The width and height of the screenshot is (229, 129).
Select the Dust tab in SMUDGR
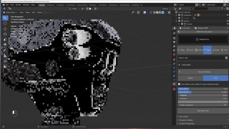181,50
